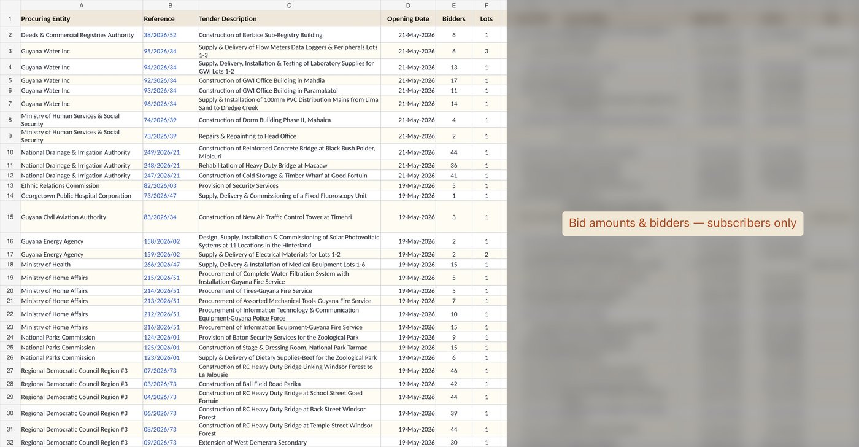Select column D header
Viewport: 859px width, 447px height.
(408, 5)
